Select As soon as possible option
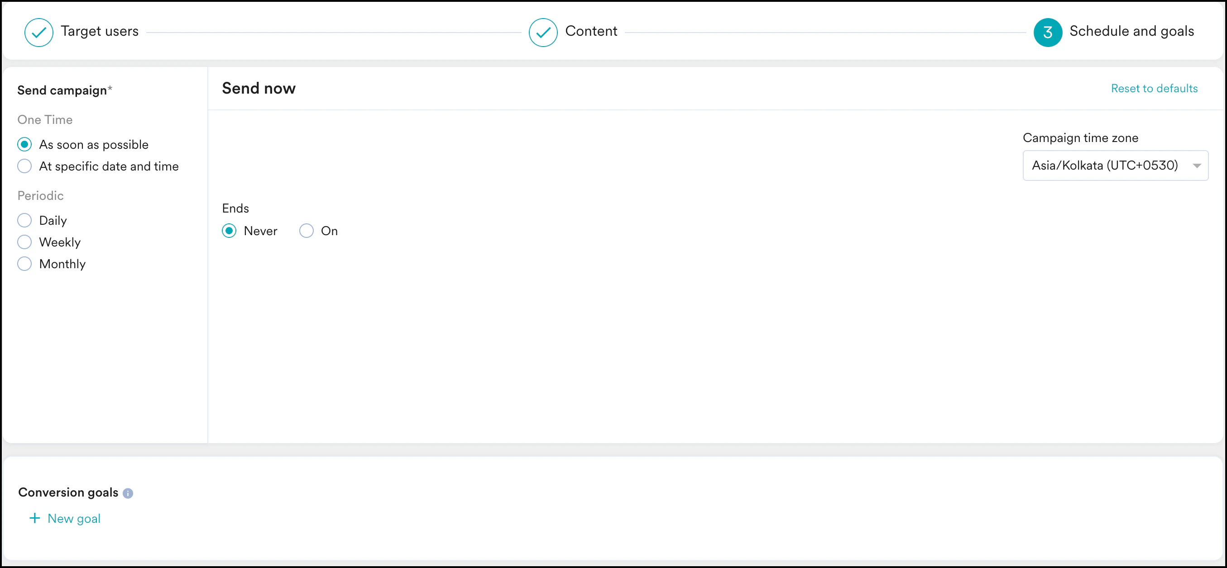The width and height of the screenshot is (1227, 568). point(24,144)
